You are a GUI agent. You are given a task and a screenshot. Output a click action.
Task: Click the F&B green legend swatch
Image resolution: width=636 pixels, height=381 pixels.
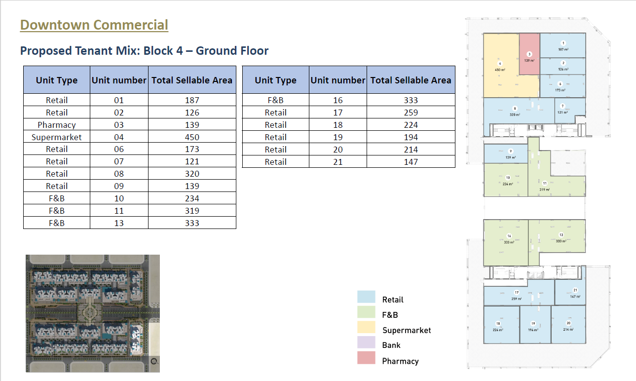point(366,312)
